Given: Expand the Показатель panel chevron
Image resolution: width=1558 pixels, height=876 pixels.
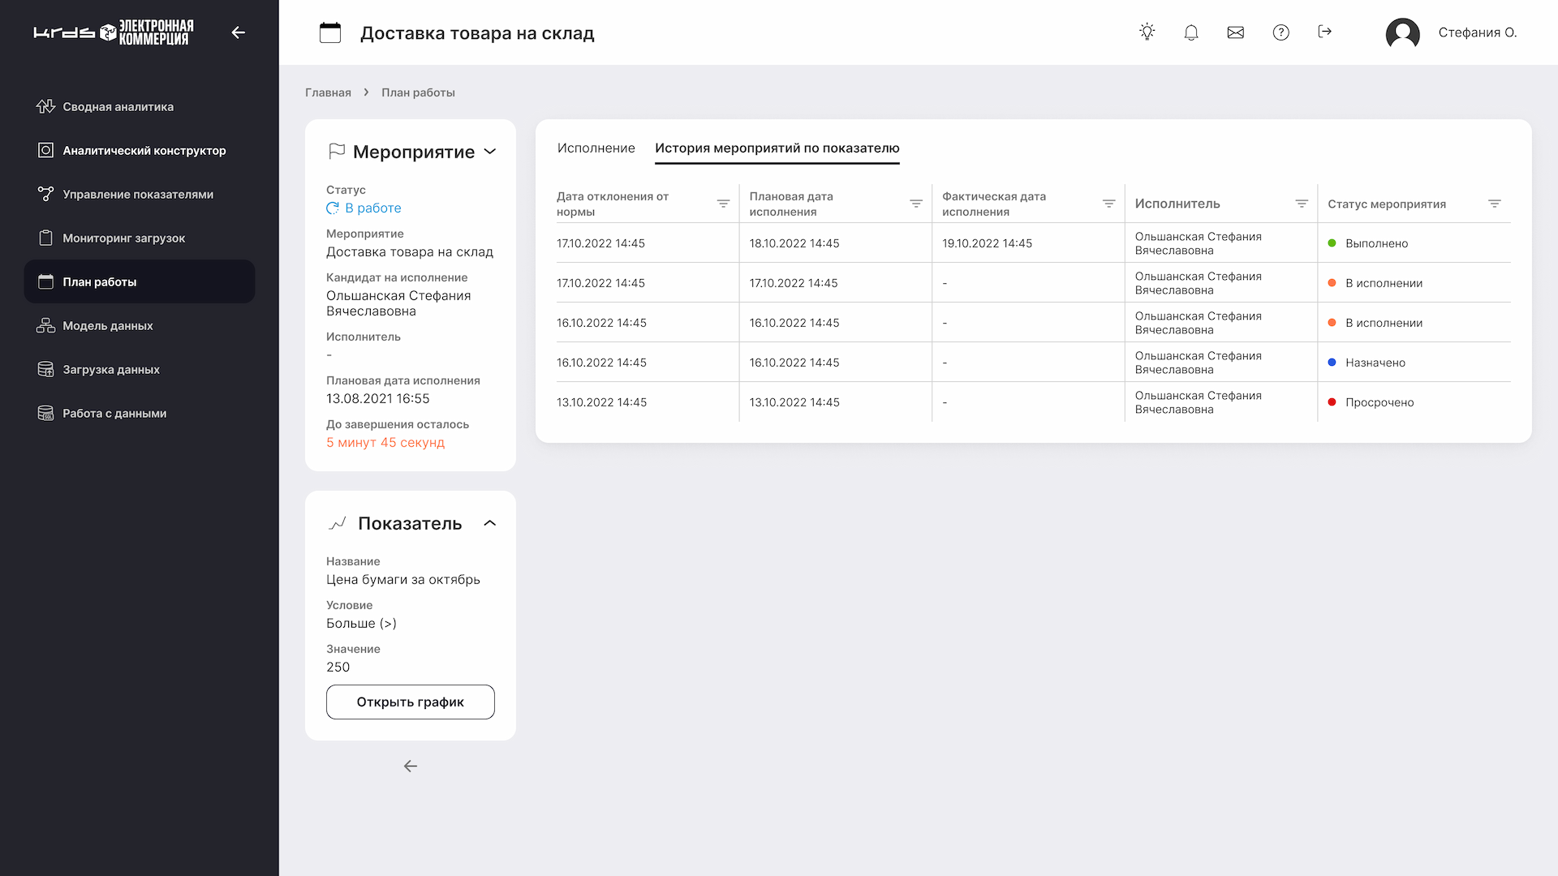Looking at the screenshot, I should (490, 523).
